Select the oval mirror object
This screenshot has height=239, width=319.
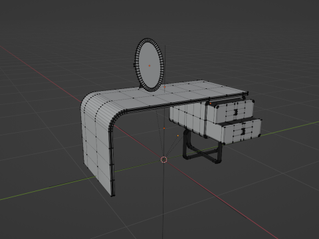(x=150, y=65)
